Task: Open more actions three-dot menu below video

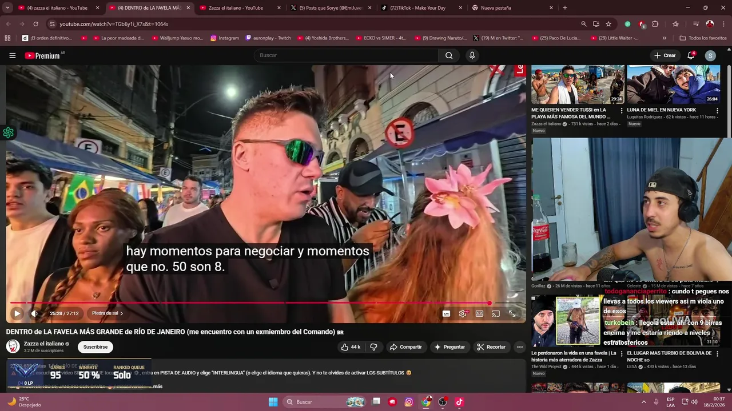Action: 519,347
